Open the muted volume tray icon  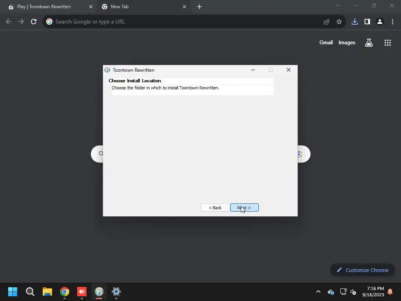[x=354, y=292]
